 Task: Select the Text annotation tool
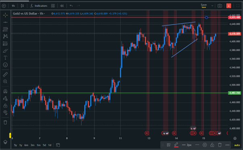coord(5,58)
